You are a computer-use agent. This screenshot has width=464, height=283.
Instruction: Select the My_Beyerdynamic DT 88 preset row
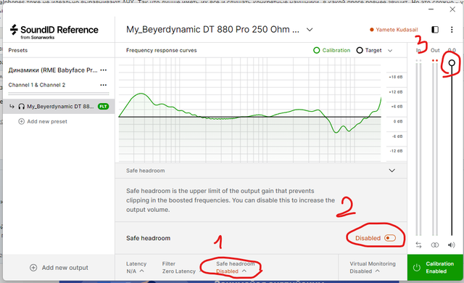(59, 107)
